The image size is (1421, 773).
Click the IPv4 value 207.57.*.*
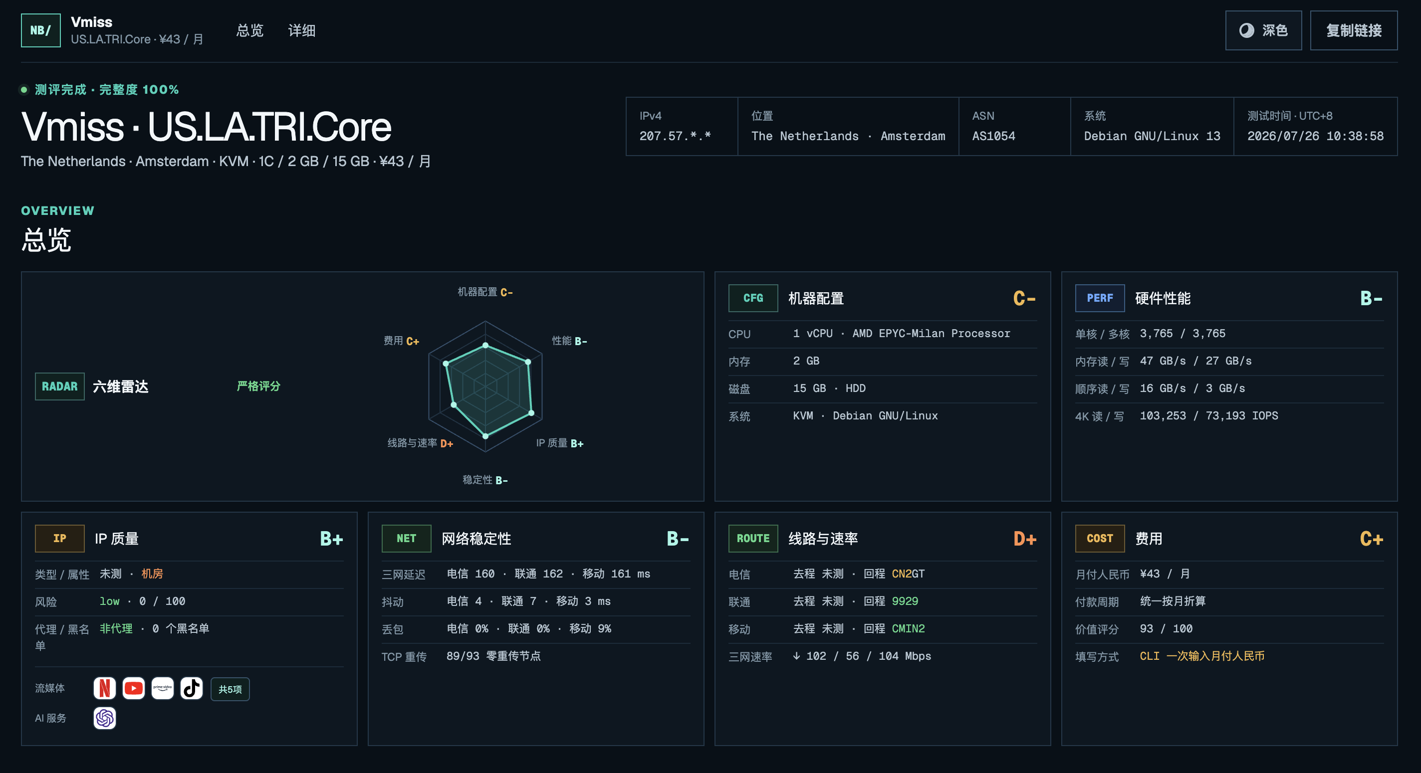coord(675,136)
